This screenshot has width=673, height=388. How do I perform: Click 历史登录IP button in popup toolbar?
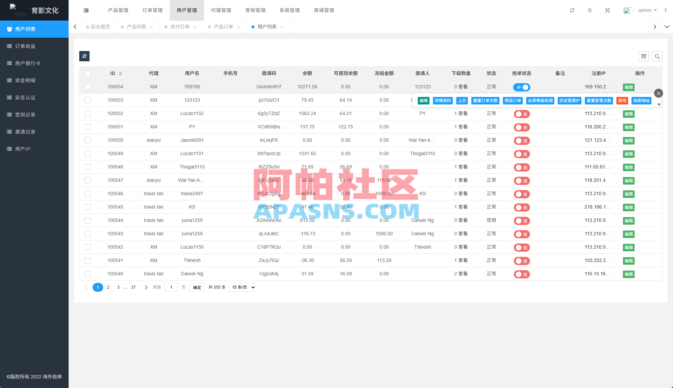tap(569, 101)
